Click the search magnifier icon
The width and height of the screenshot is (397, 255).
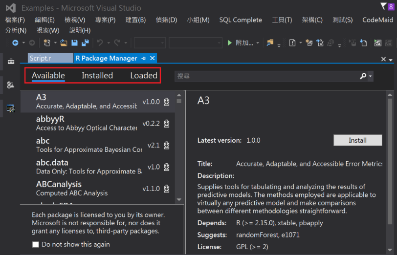[x=363, y=76]
